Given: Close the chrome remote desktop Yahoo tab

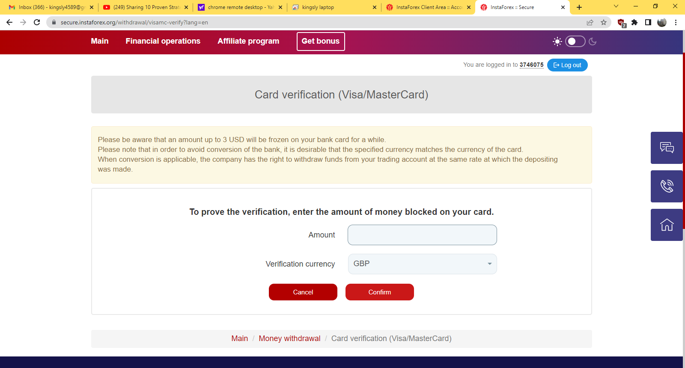Looking at the screenshot, I should tap(280, 7).
